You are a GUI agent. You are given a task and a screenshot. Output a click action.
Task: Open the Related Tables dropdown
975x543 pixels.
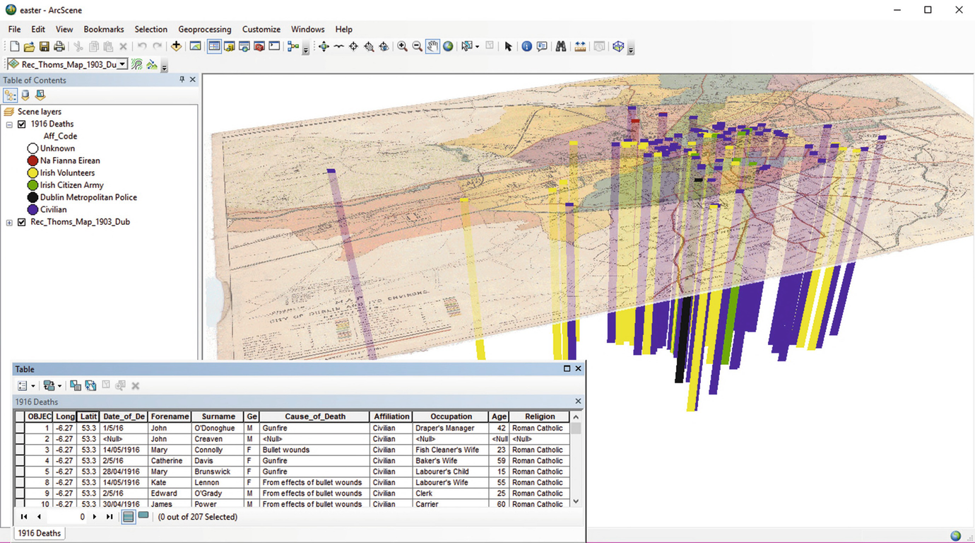[52, 385]
